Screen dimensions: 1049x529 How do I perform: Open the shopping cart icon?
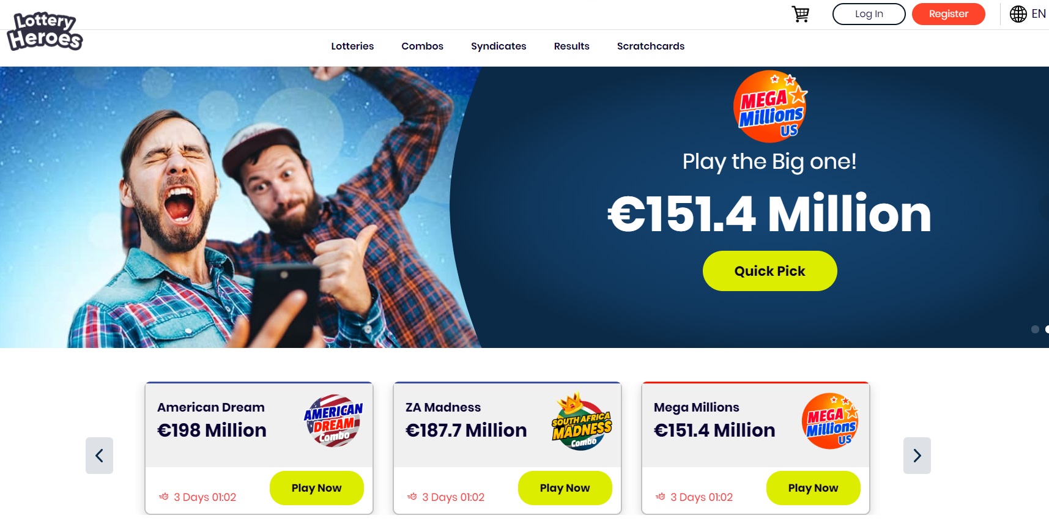[800, 13]
